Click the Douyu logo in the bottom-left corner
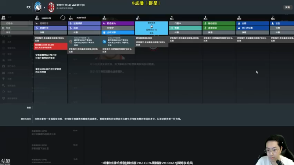This screenshot has height=165, width=294. [5, 161]
